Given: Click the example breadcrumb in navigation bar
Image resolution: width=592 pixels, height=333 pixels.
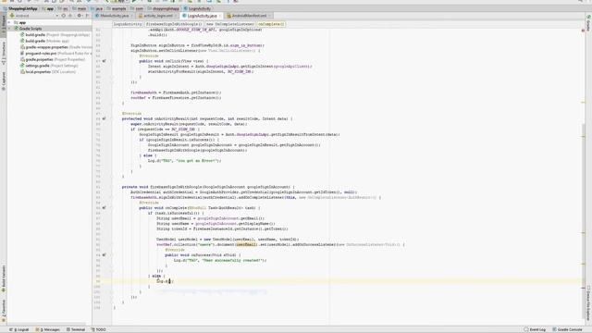Looking at the screenshot, I should click(117, 8).
